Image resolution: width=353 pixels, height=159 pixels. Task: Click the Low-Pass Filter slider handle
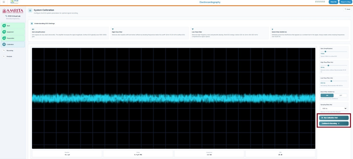click(331, 81)
